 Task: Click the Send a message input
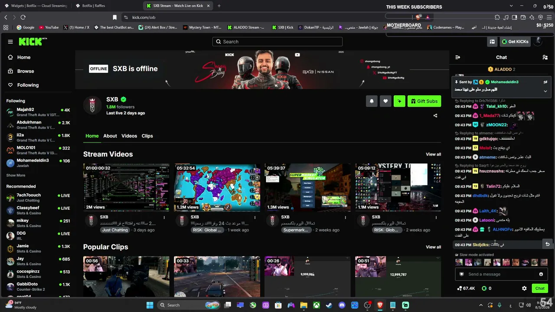tap(501, 274)
